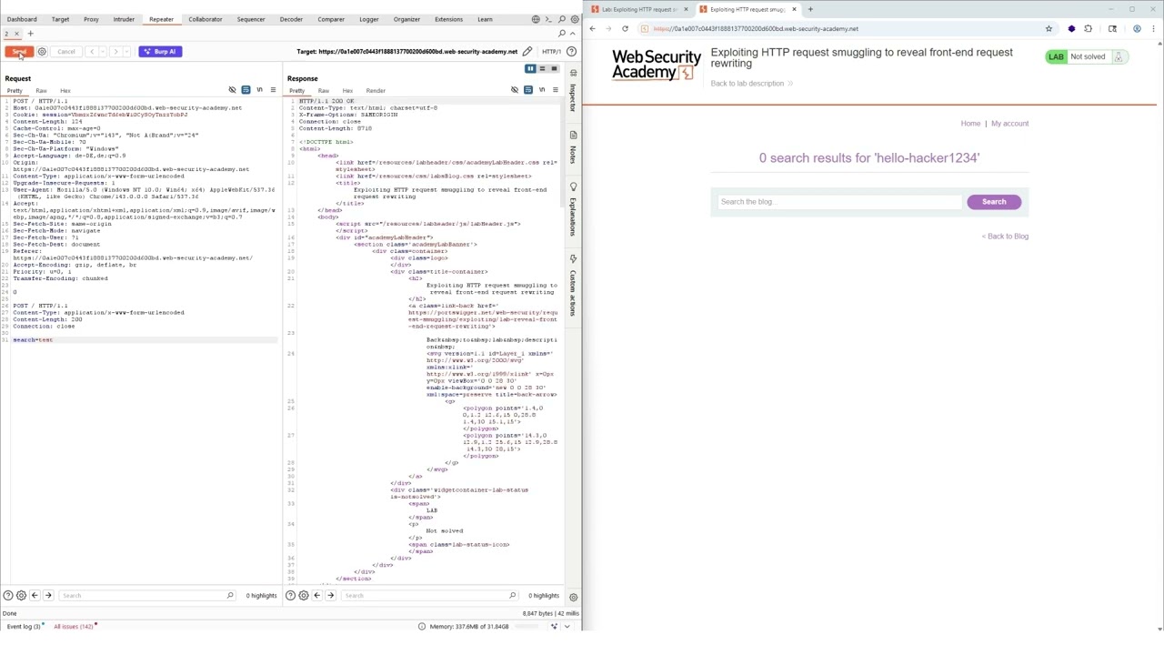1164x655 pixels.
Task: Open the My account link
Action: click(1009, 124)
